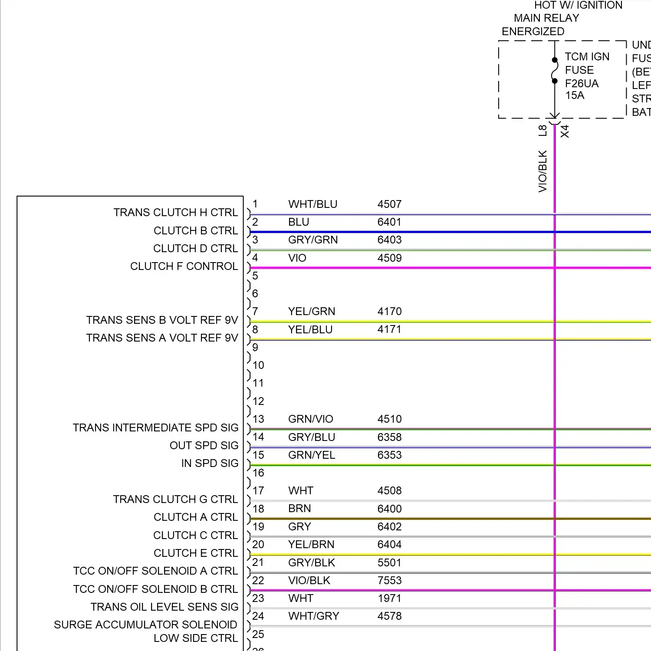Select TCC ON/OFF SOLENOID B CTRL

coord(156,589)
